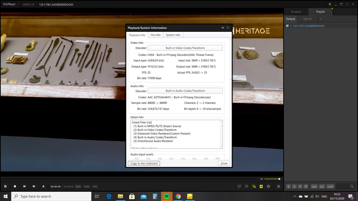
Task: Click the playlist search magnifier icon
Action: [352, 186]
